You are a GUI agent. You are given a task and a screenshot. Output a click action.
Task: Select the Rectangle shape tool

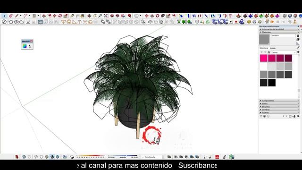[x=34, y=16]
